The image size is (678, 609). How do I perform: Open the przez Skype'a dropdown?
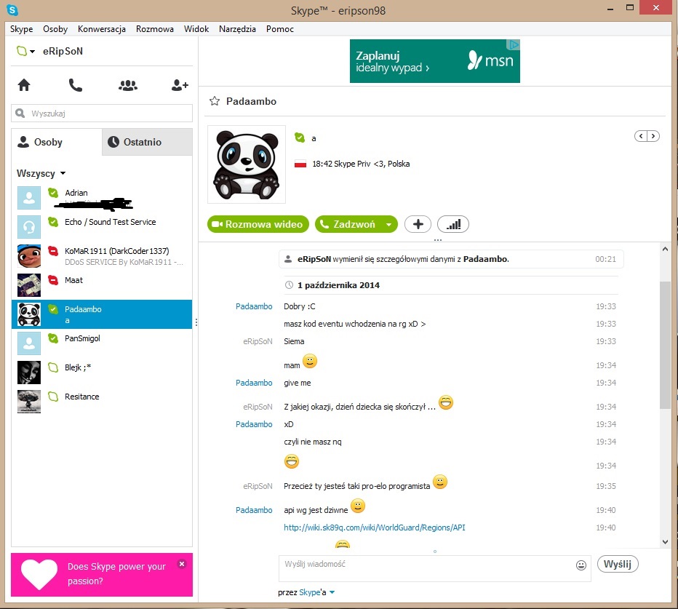306,592
